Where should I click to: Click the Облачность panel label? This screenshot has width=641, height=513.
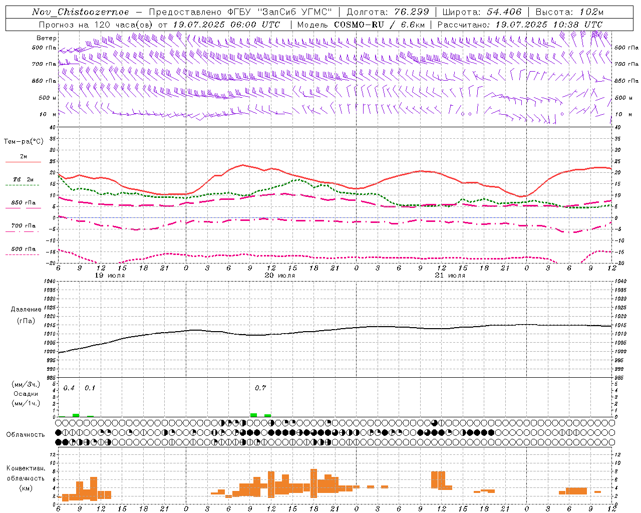click(26, 435)
